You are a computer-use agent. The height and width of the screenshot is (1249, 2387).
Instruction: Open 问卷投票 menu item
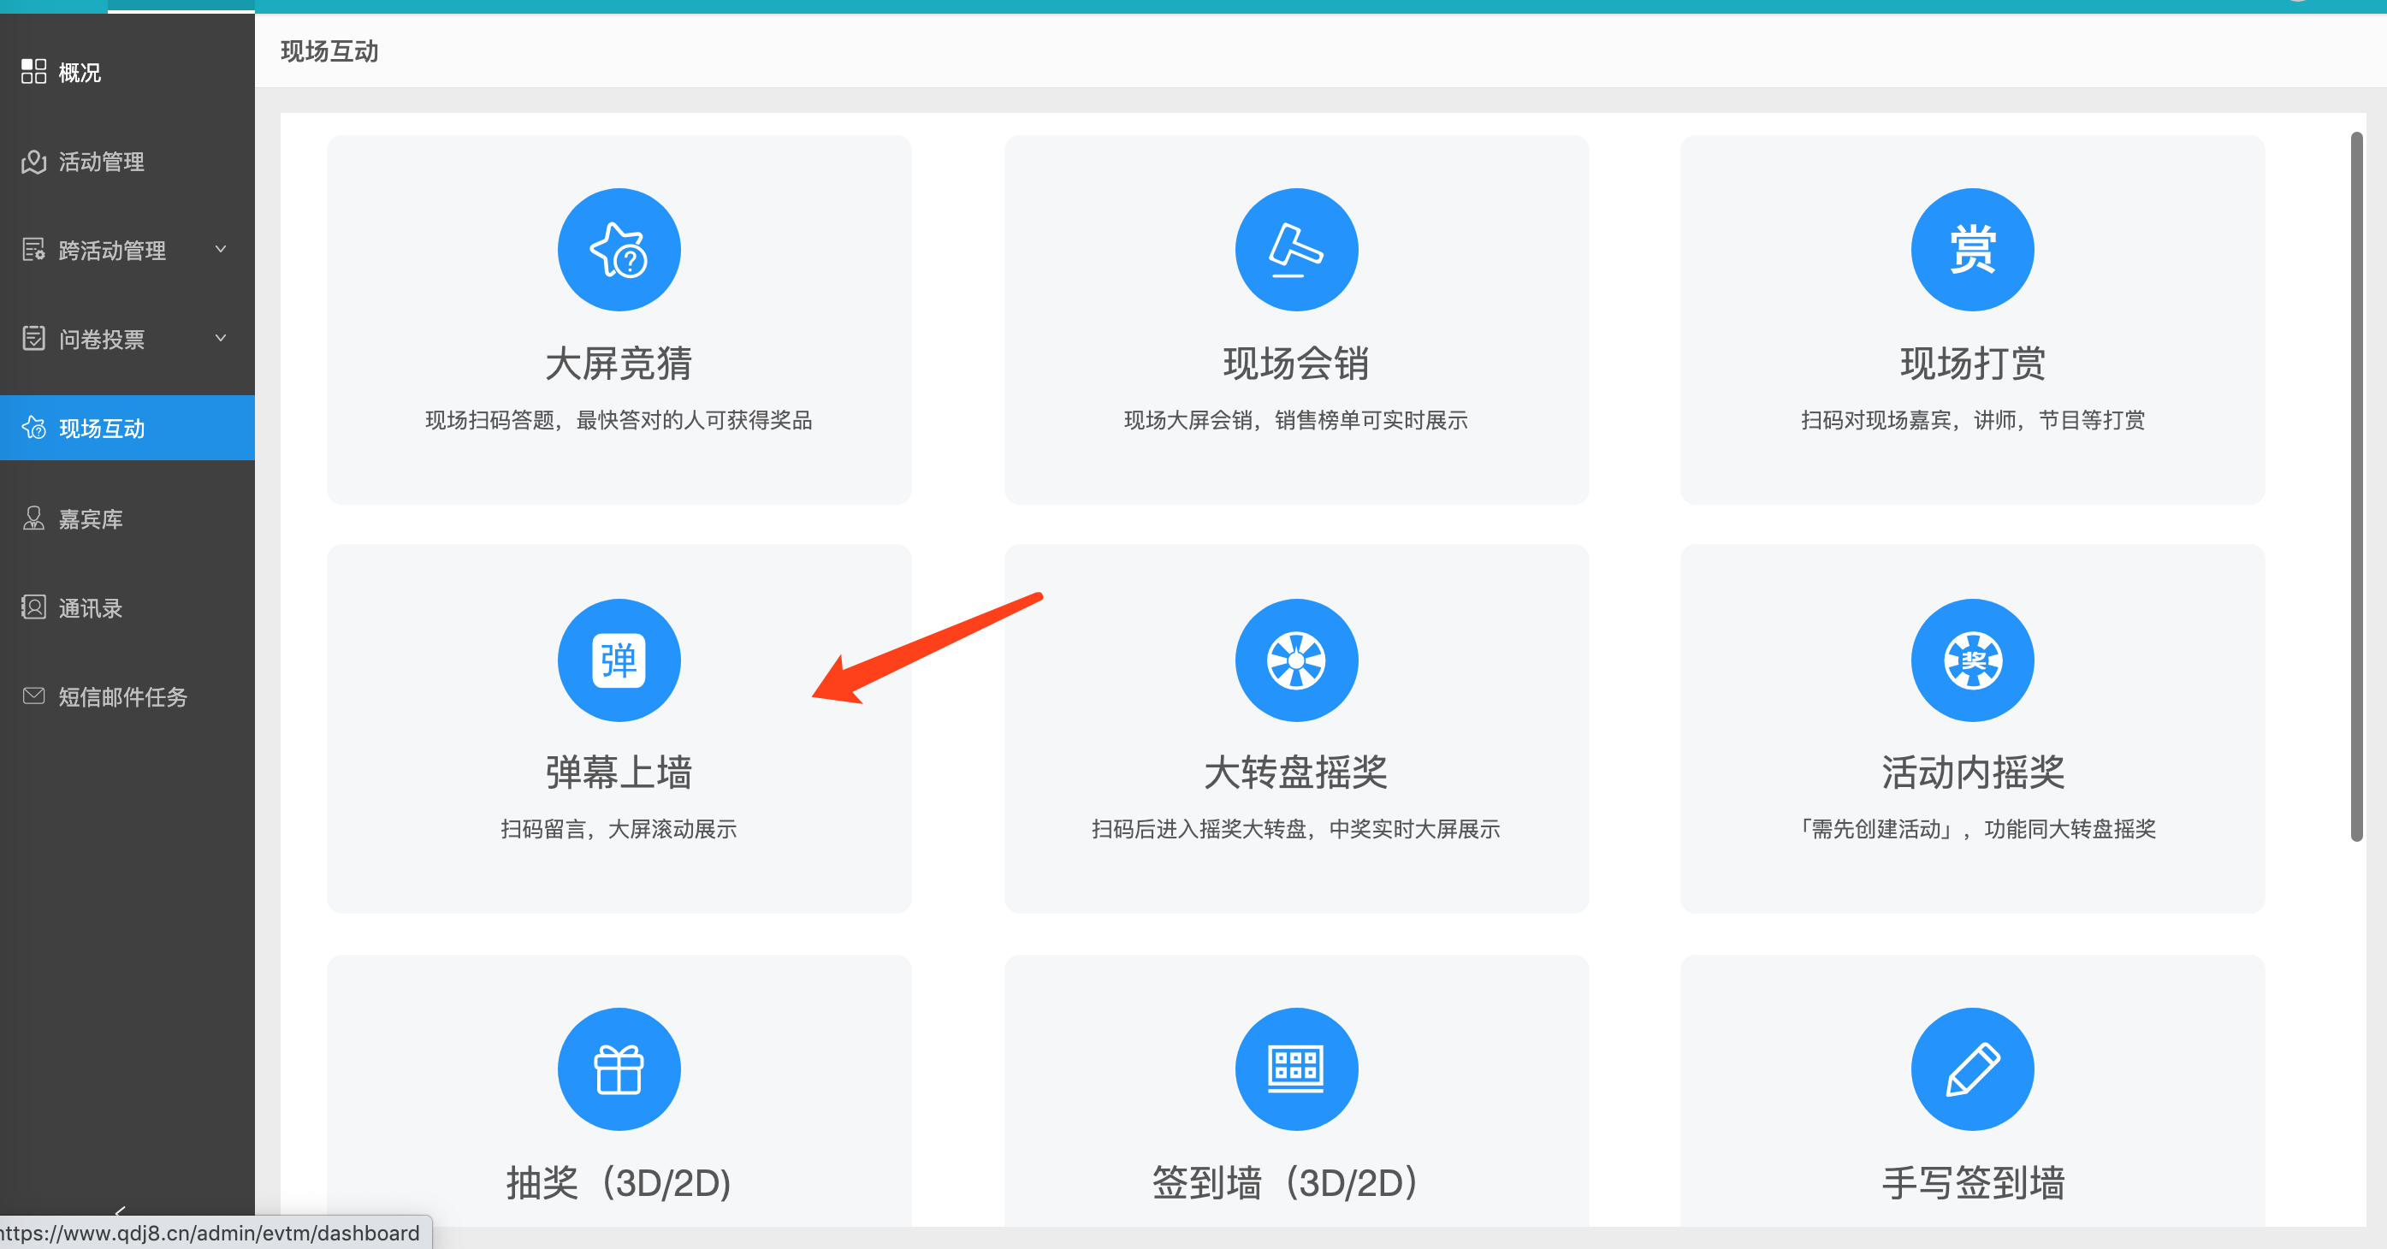[x=127, y=339]
